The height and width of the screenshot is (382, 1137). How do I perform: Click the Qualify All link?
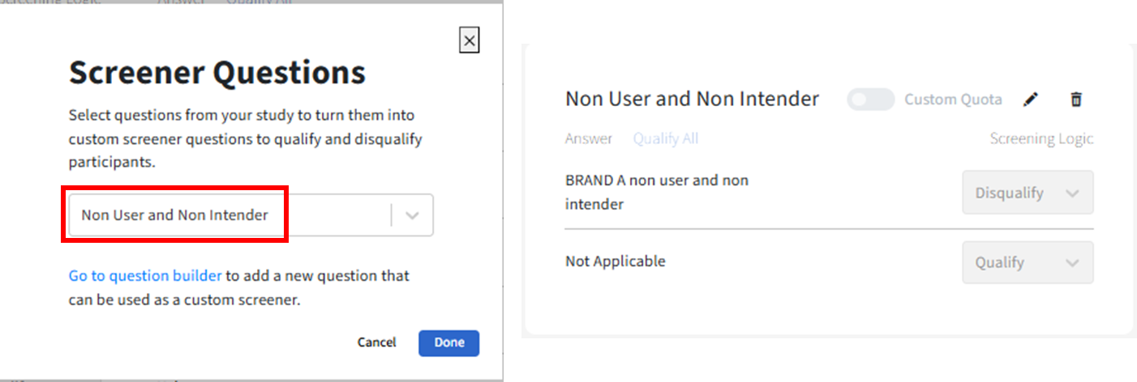[666, 139]
